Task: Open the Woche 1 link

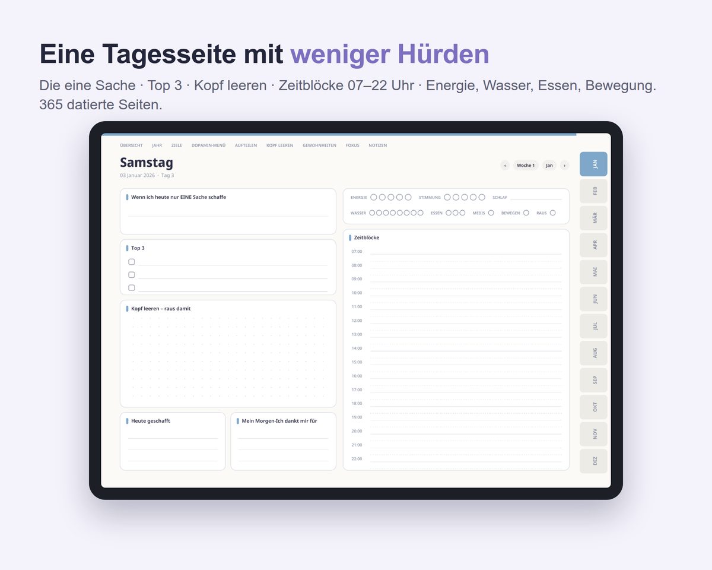Action: (526, 166)
